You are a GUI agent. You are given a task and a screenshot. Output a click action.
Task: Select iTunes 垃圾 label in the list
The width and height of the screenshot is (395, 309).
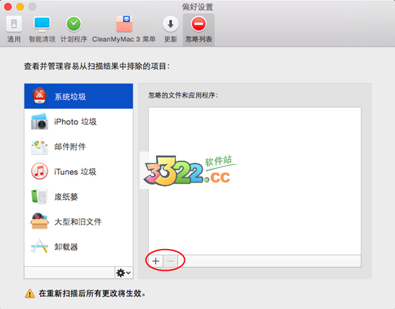click(x=75, y=172)
